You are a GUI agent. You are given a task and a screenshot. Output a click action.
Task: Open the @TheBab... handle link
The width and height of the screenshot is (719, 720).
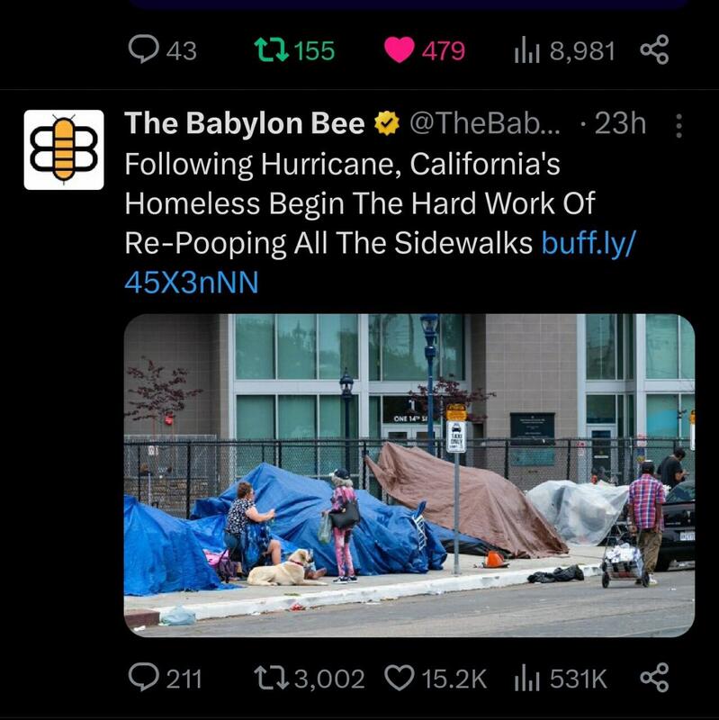pos(485,123)
